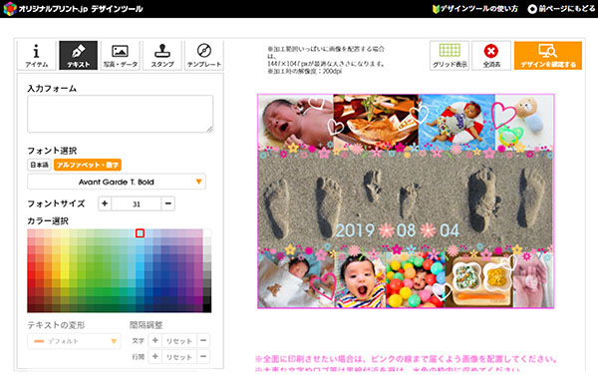Select the baby on float ring photo
The width and height of the screenshot is (598, 383).
click(x=456, y=122)
